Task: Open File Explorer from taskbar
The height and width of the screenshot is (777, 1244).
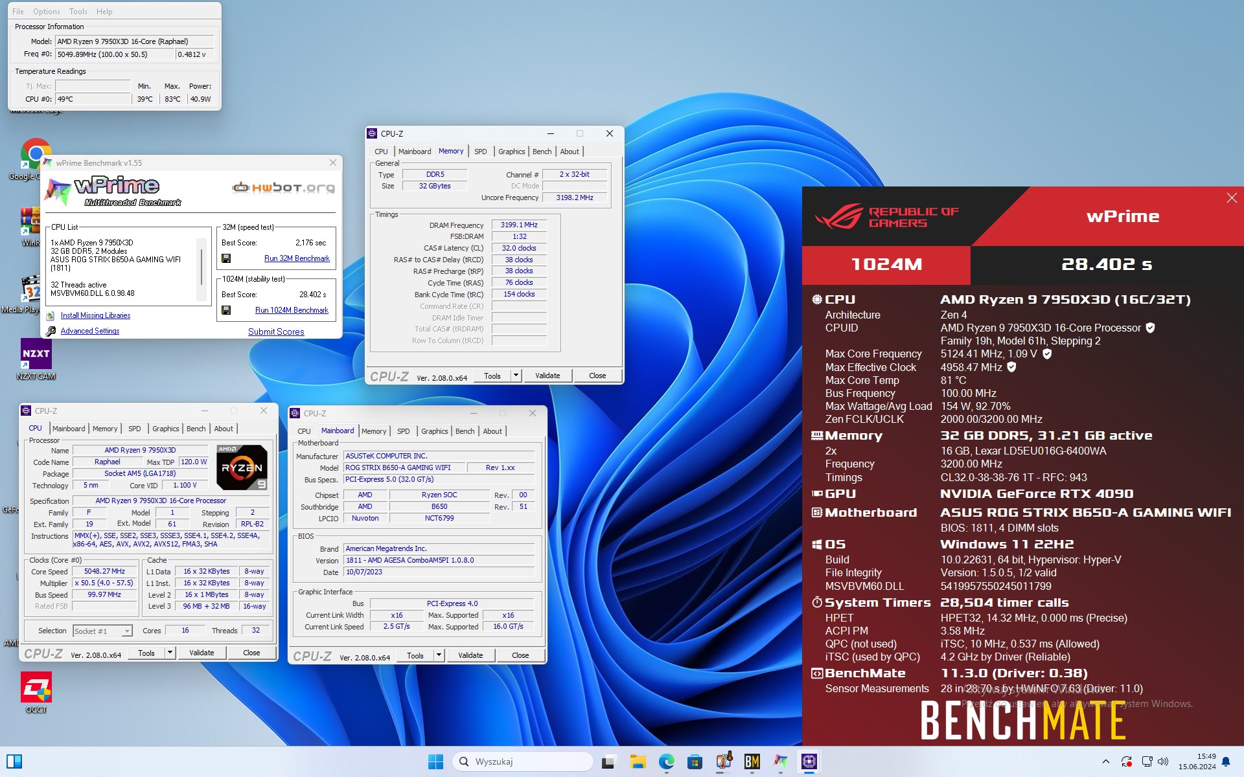Action: (x=638, y=761)
